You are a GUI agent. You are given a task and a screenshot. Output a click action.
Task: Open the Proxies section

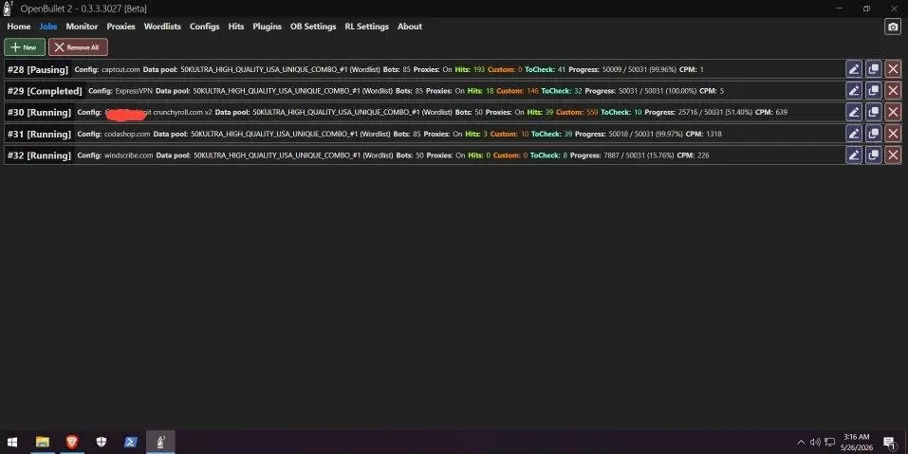click(120, 27)
